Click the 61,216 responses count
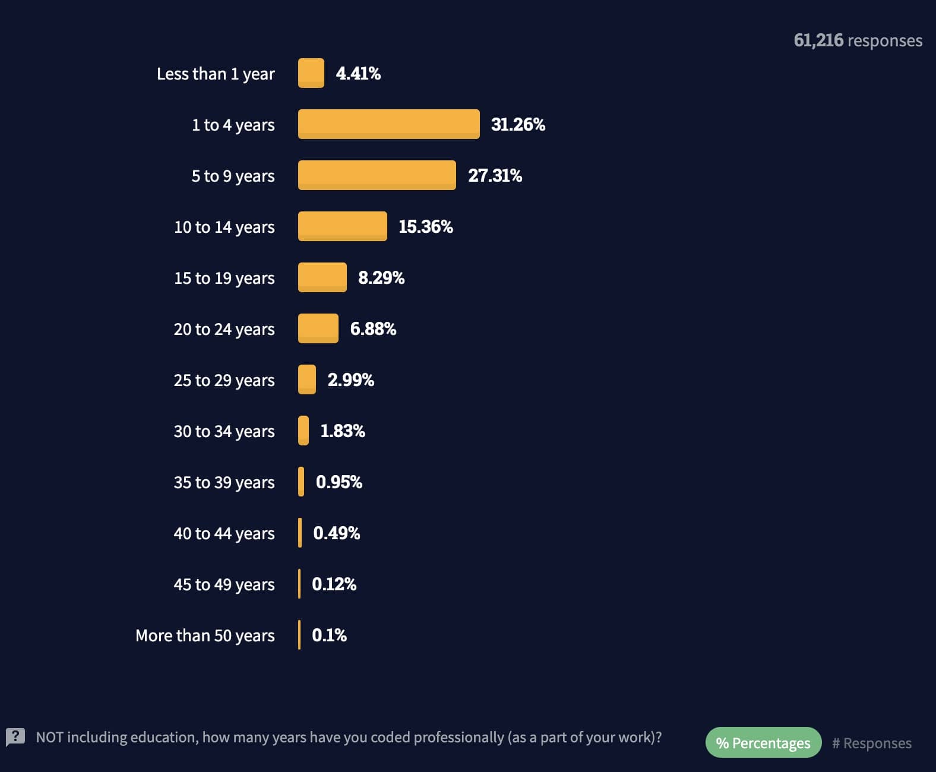The image size is (936, 772). tap(858, 40)
